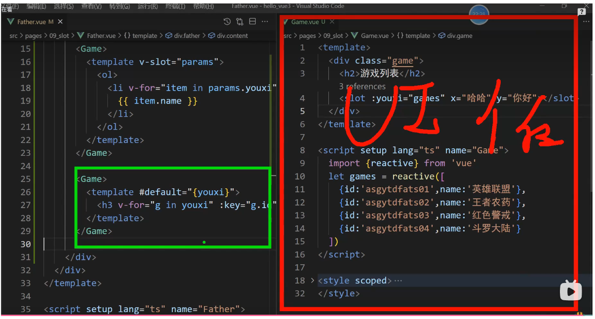Image resolution: width=595 pixels, height=319 pixels.
Task: Select div.content breadcrumb item
Action: (x=228, y=35)
